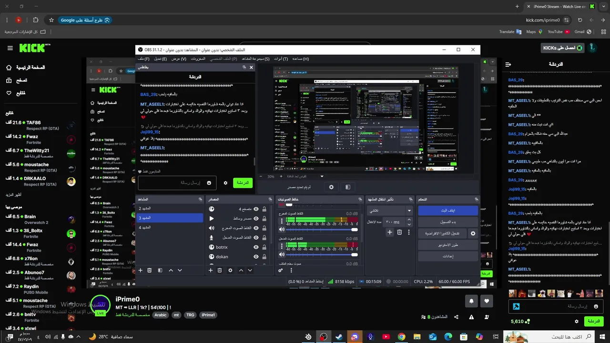The width and height of the screenshot is (610, 343).
Task: Hide the التقاط الصوت المخرج source
Action: [256, 228]
